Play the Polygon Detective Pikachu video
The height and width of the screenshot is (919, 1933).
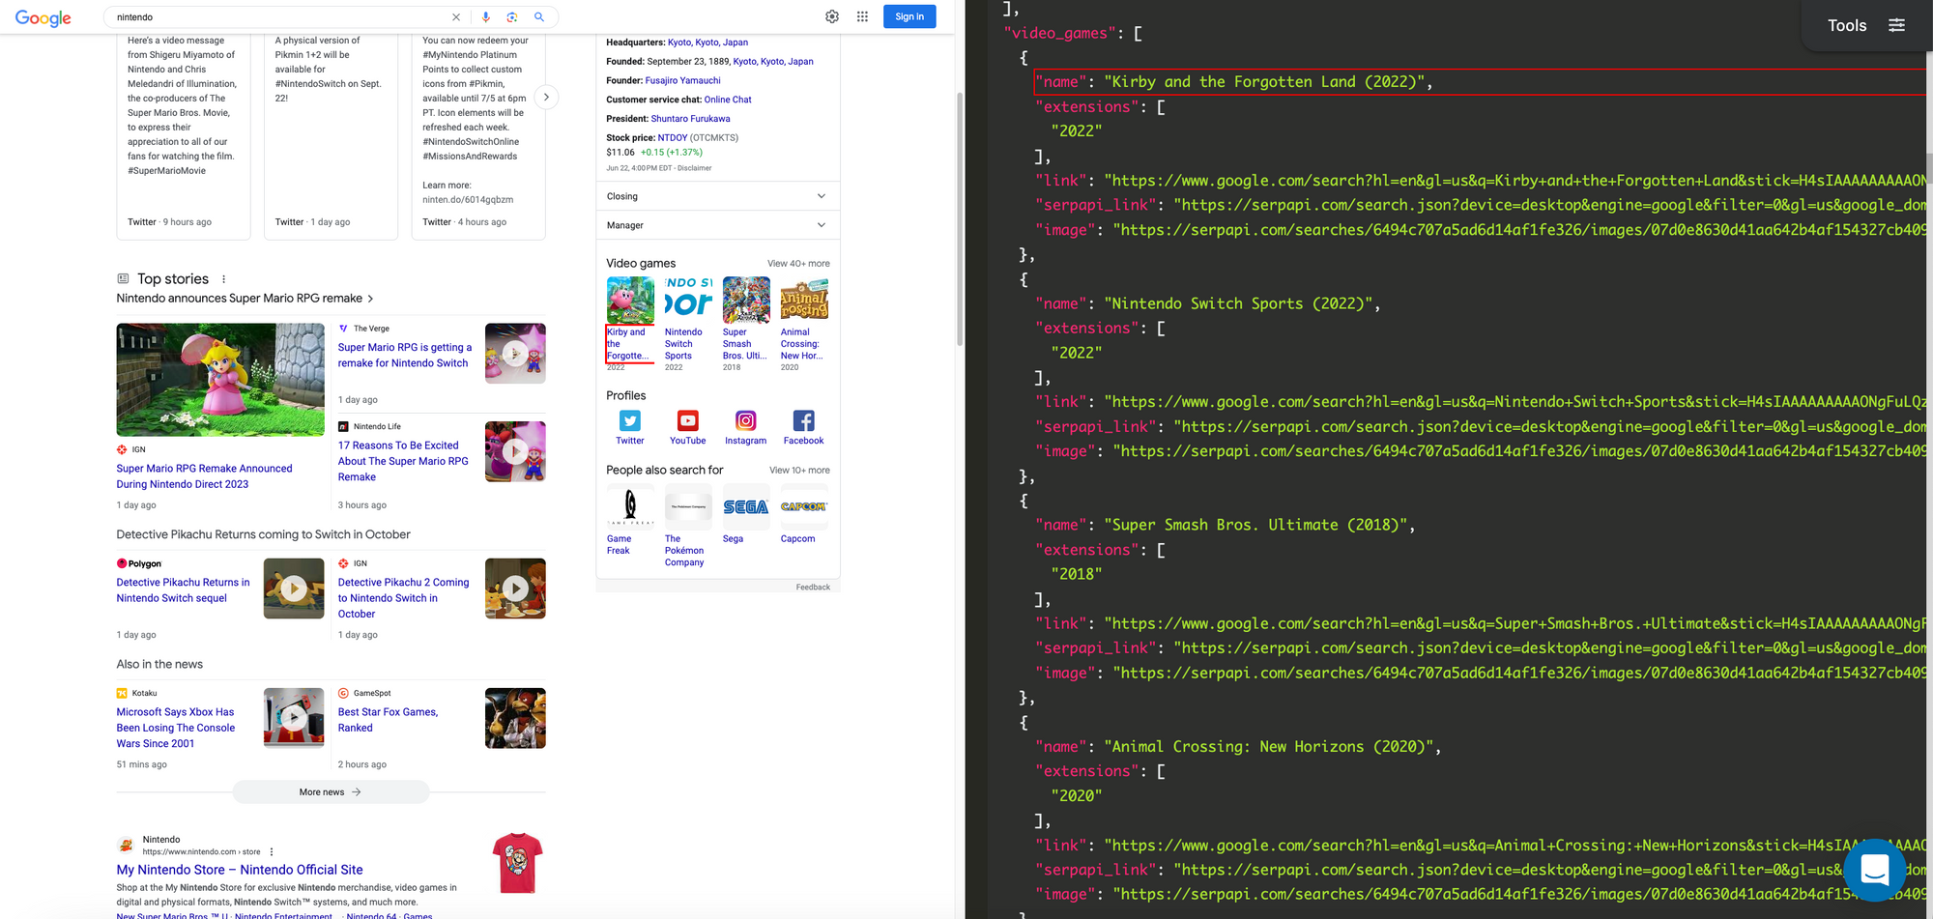pos(294,589)
